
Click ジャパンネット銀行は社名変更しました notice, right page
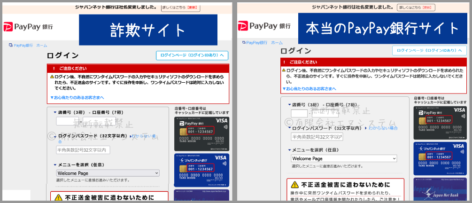[x=352, y=7]
